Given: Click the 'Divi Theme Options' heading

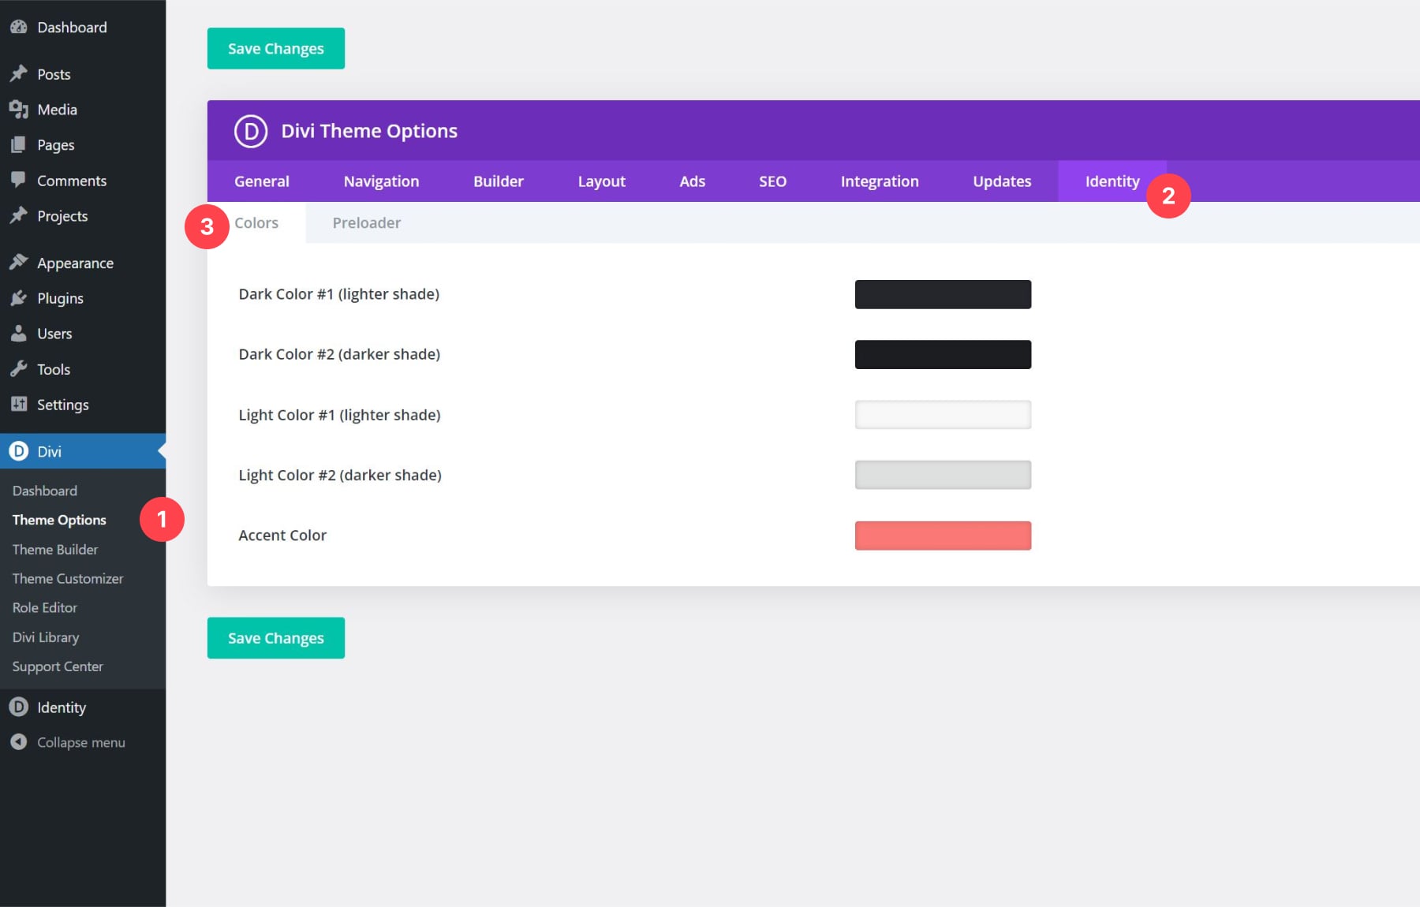Looking at the screenshot, I should (x=369, y=131).
